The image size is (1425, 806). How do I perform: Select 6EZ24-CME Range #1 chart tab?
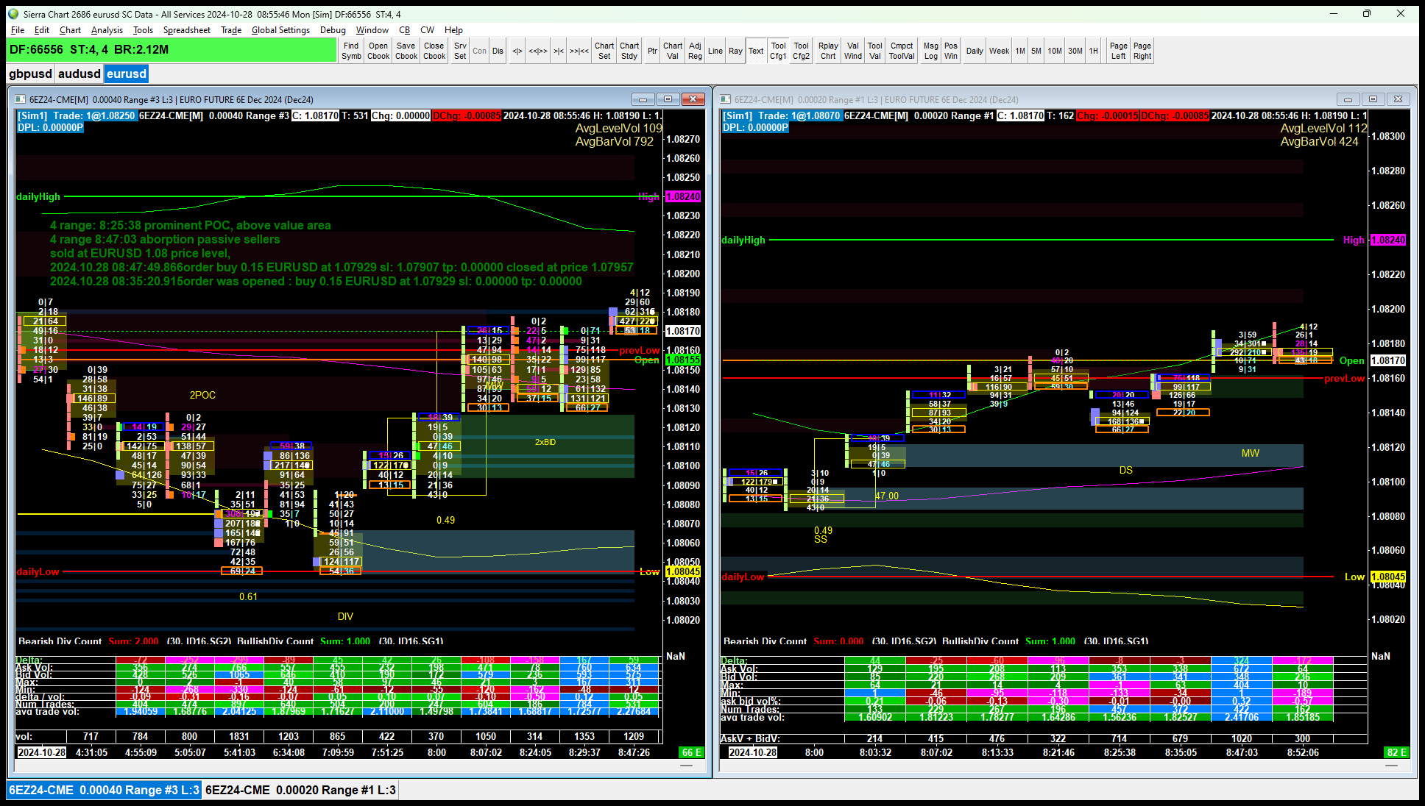coord(300,790)
